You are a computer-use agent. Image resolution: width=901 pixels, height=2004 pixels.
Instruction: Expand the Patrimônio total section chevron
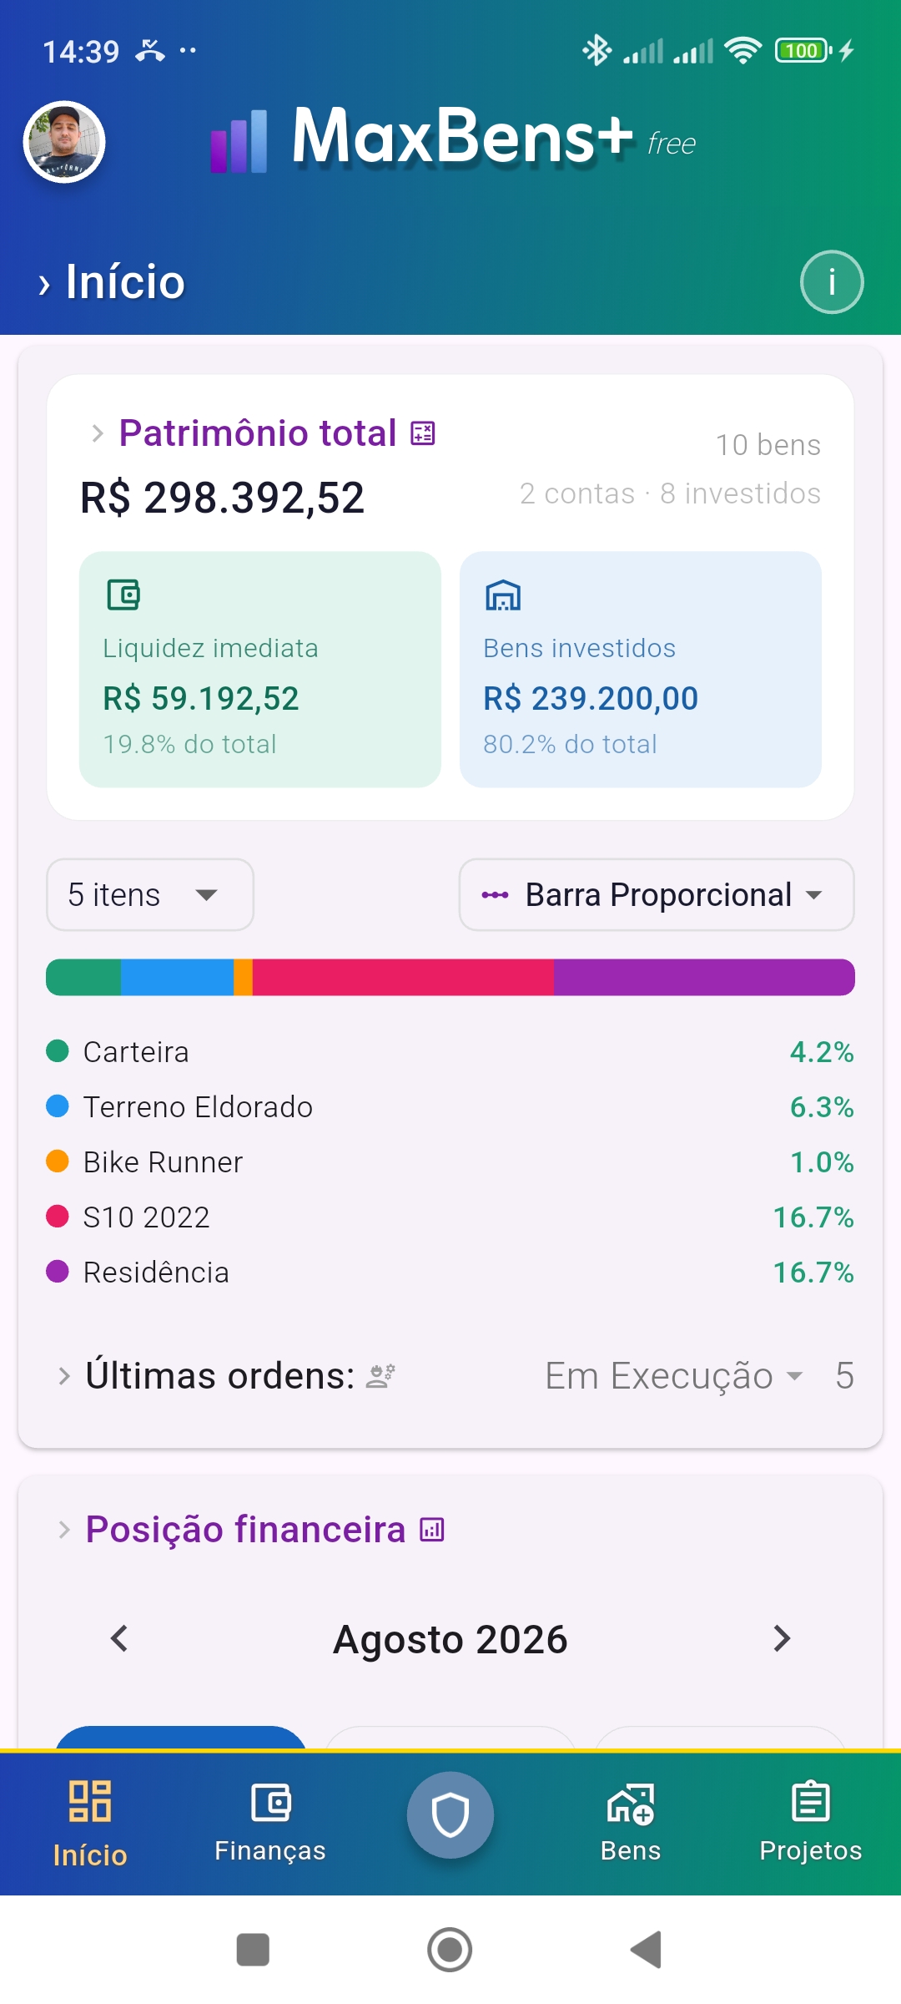coord(98,433)
